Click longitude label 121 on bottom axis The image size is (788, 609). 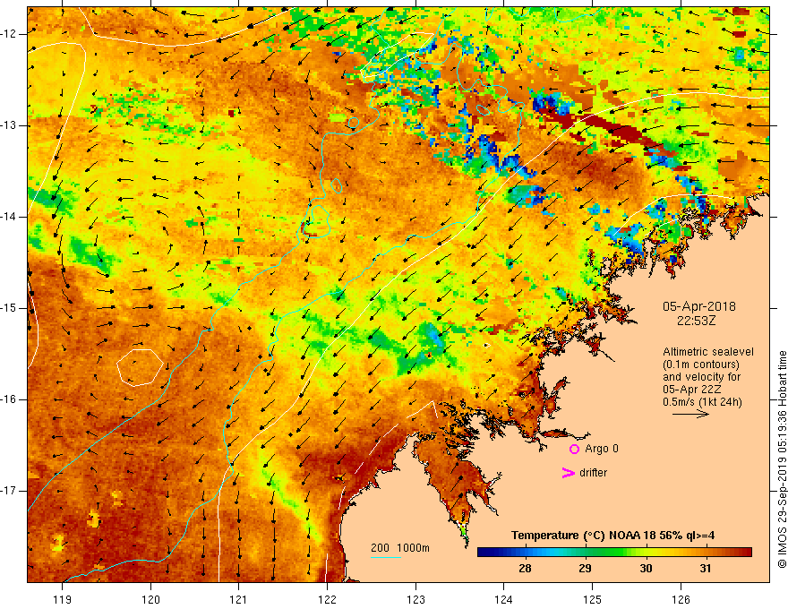click(x=238, y=599)
